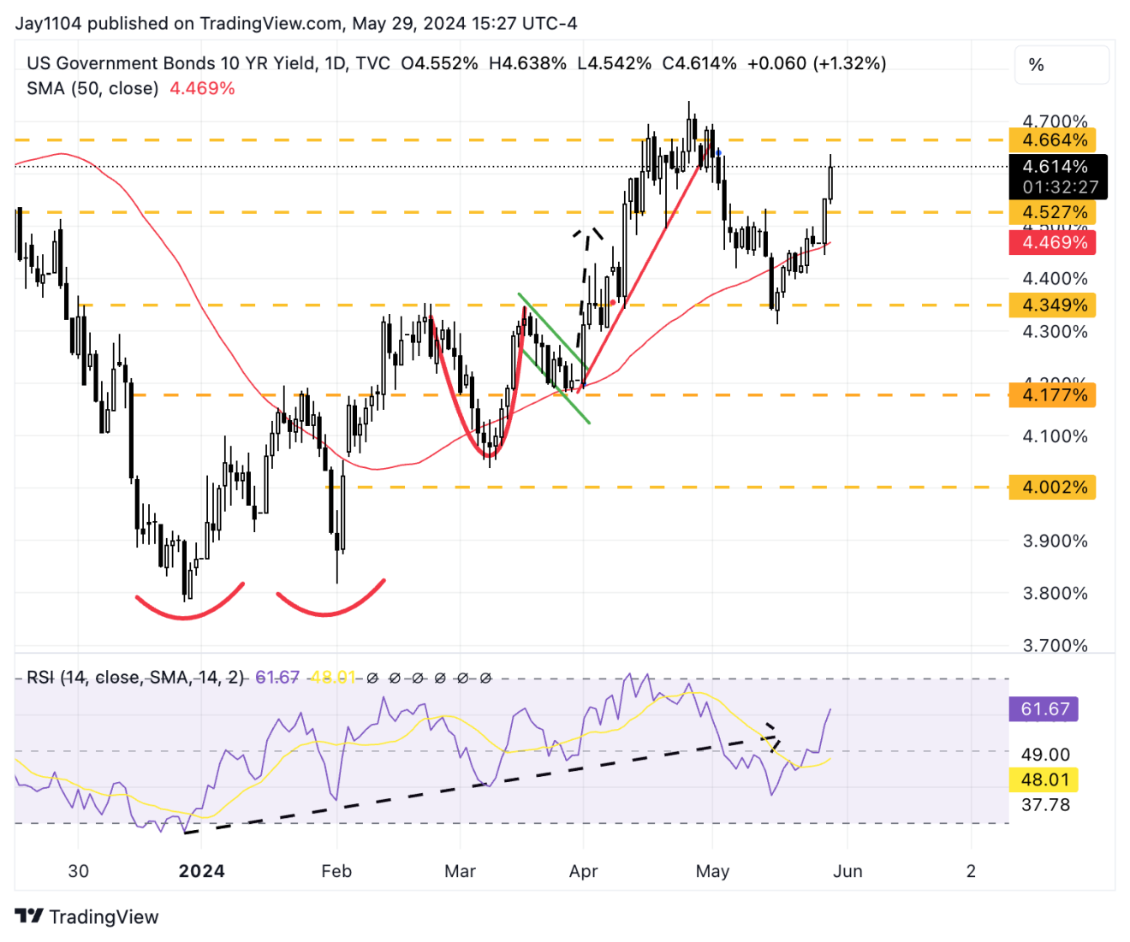Viewport: 1130px width, 942px height.
Task: Click the TradingView logo icon at bottom
Action: pyautogui.click(x=29, y=916)
